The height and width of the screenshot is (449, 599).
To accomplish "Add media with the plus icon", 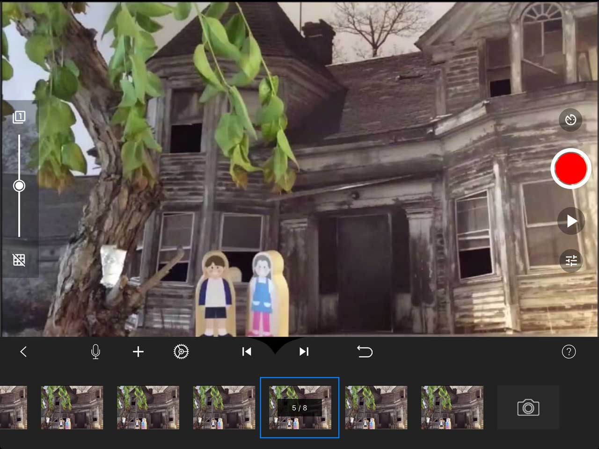I will pos(138,352).
